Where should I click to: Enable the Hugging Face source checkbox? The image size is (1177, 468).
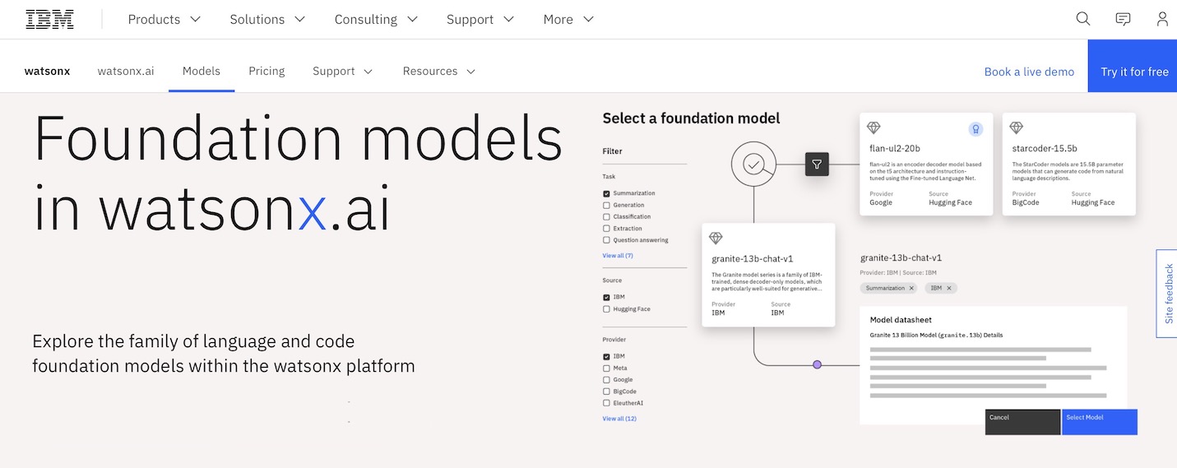point(606,309)
